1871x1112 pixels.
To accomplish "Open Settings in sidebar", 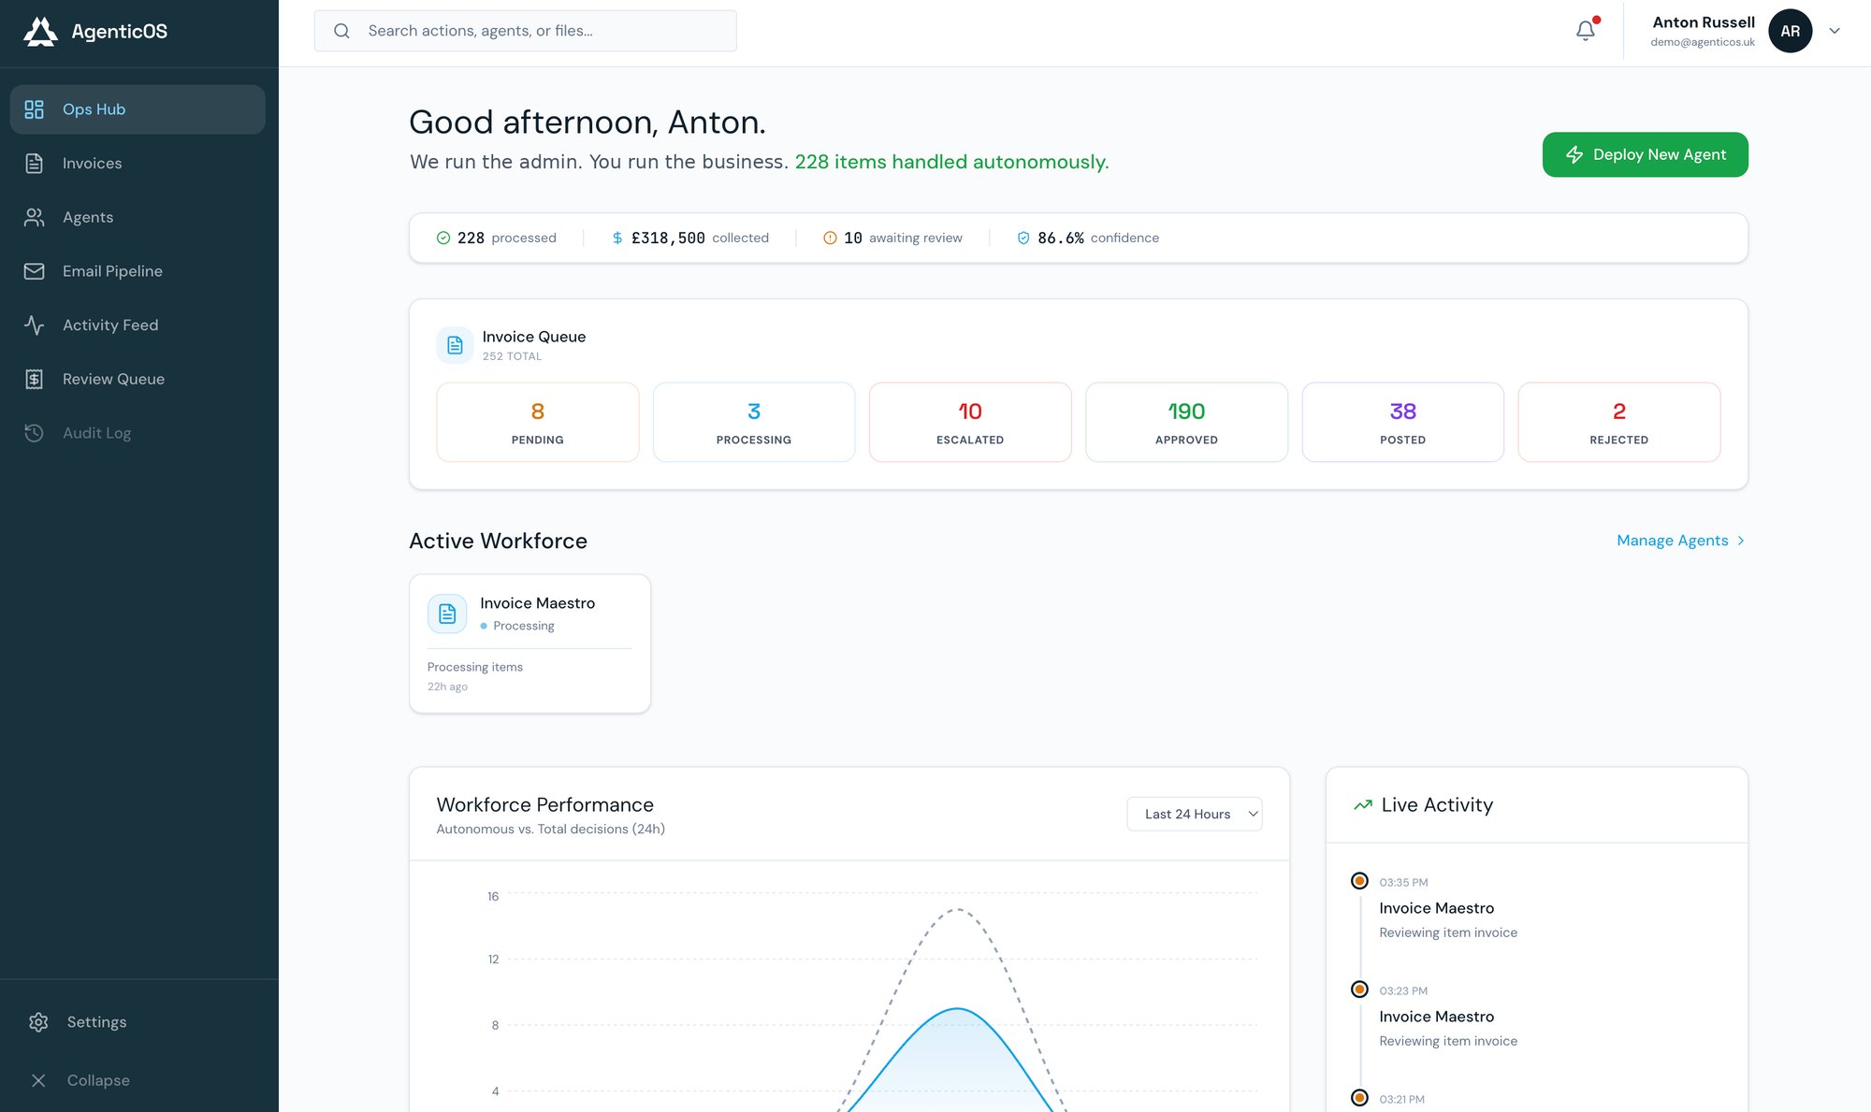I will click(x=138, y=1022).
